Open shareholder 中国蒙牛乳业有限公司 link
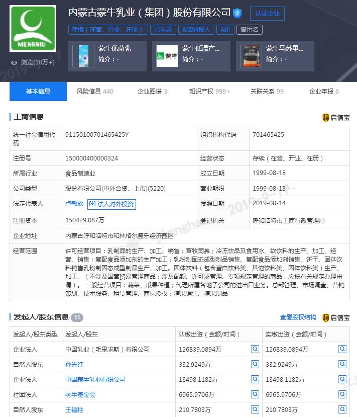This screenshot has width=357, height=417. click(95, 379)
